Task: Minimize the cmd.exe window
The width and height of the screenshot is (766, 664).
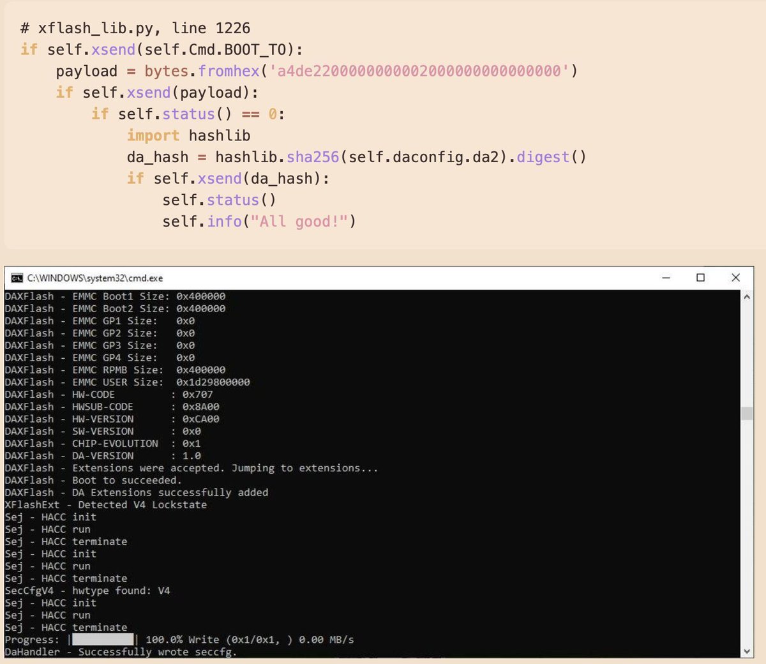Action: 666,278
